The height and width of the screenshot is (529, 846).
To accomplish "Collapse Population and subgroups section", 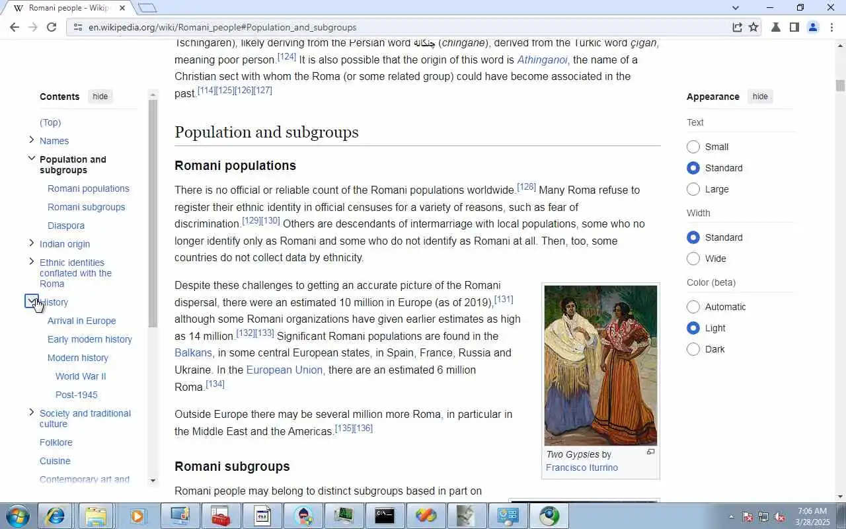I will point(31,159).
